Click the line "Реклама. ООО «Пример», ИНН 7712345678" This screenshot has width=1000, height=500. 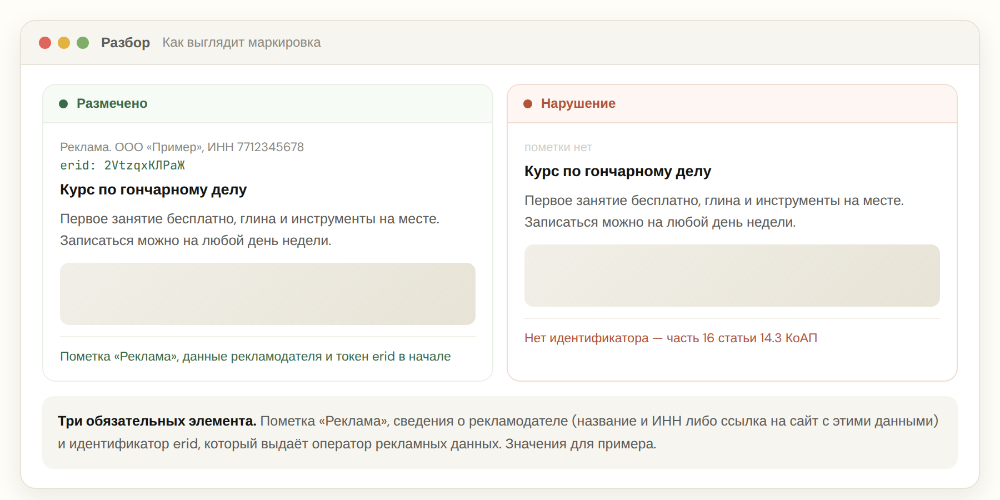182,147
